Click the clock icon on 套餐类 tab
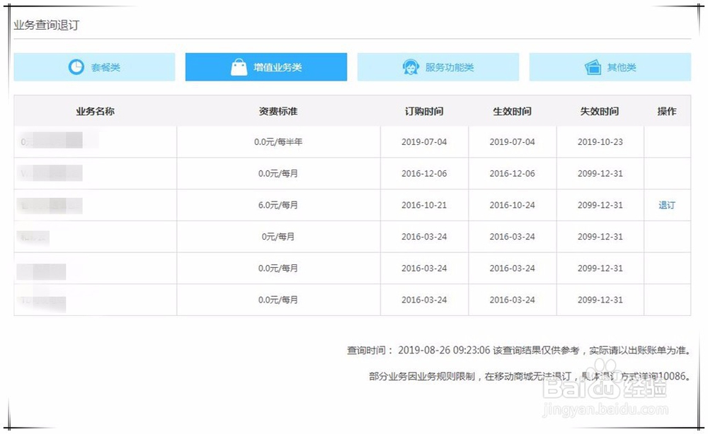This screenshot has height=434, width=708. (x=78, y=66)
